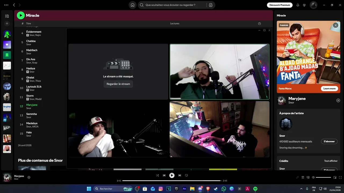Screen dimensions: 344x193
Task: Toggle the lyrics microphone icon
Action: click(298, 177)
